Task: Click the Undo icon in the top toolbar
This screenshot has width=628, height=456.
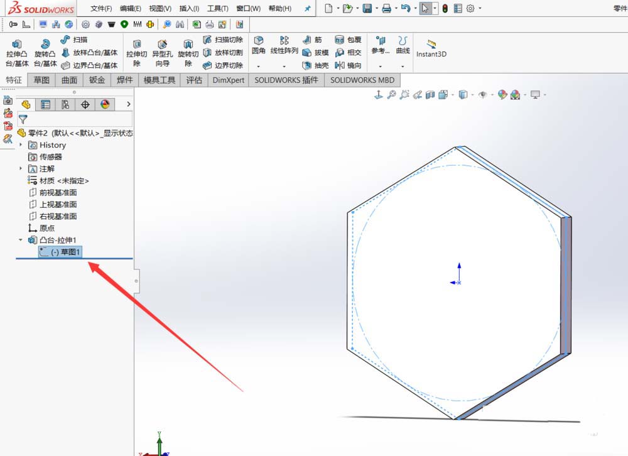Action: point(406,8)
